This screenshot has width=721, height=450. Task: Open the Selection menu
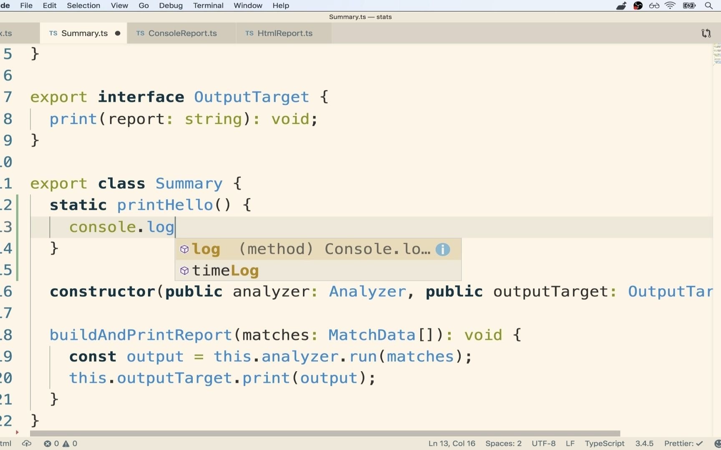click(83, 5)
